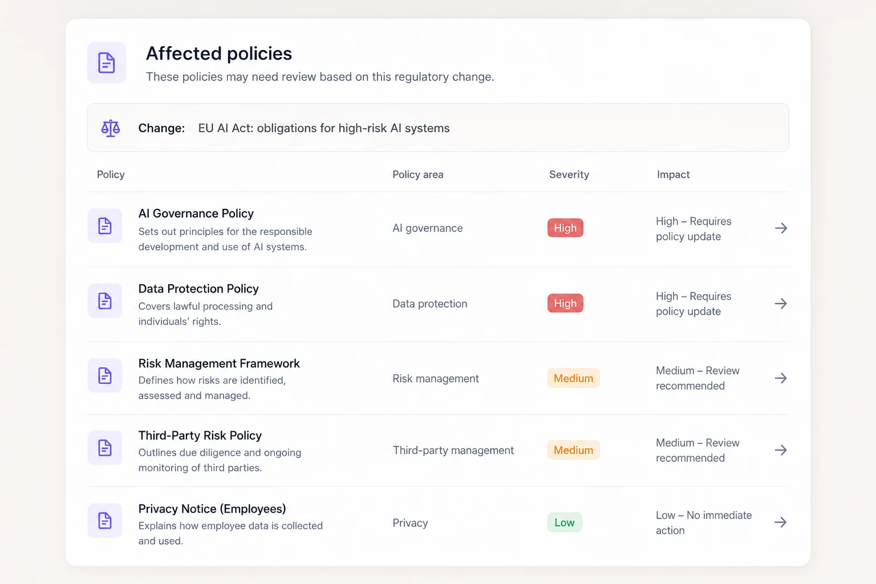Click the 'Data protection' policy area cell
The height and width of the screenshot is (584, 876).
[x=430, y=304]
